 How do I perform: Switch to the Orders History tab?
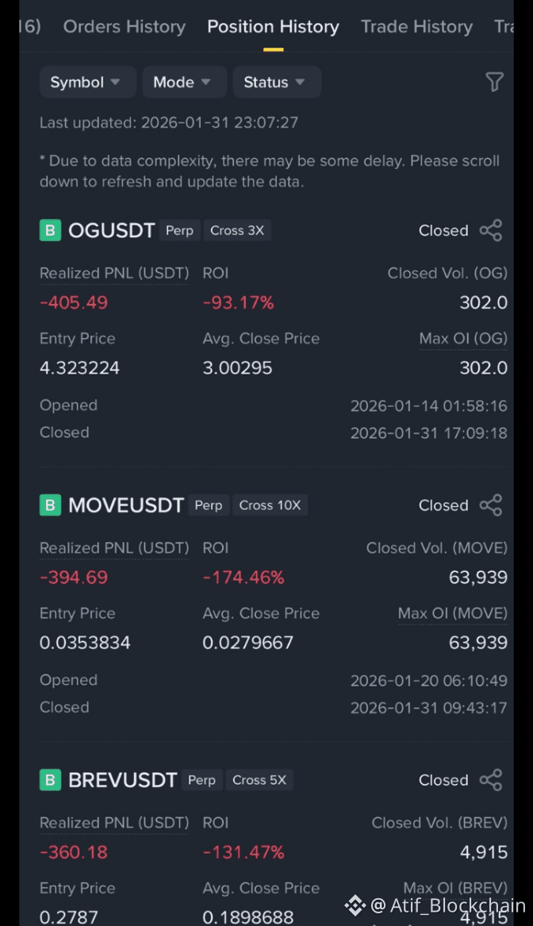(x=124, y=26)
